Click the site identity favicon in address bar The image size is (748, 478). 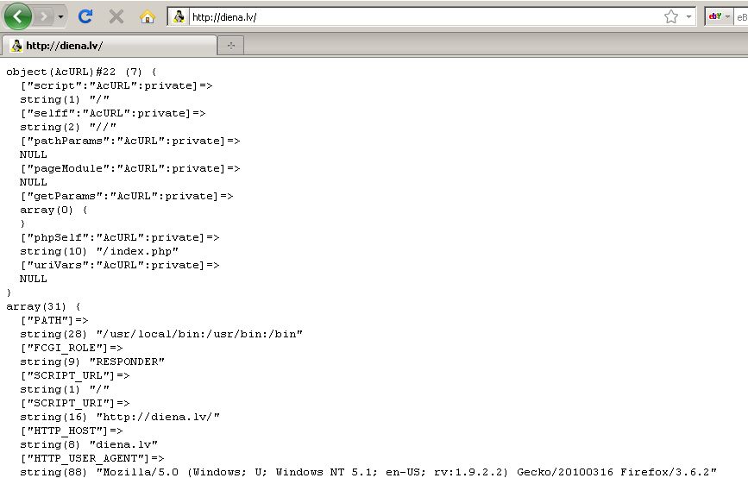(x=179, y=17)
